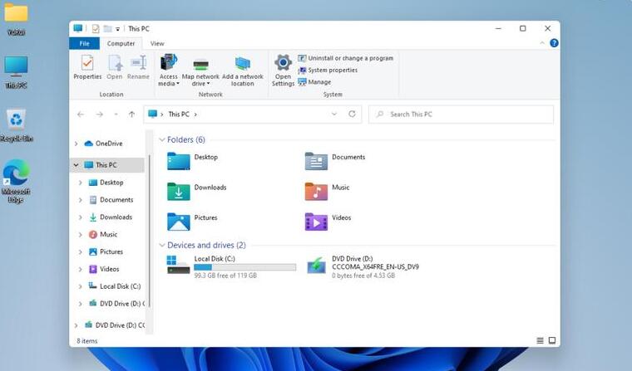Open the File menu tab

point(84,43)
